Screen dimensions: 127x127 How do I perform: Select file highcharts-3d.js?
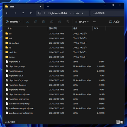(x=16, y=76)
